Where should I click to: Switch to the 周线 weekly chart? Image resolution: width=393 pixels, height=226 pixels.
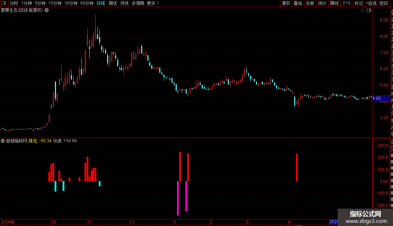tap(113, 3)
